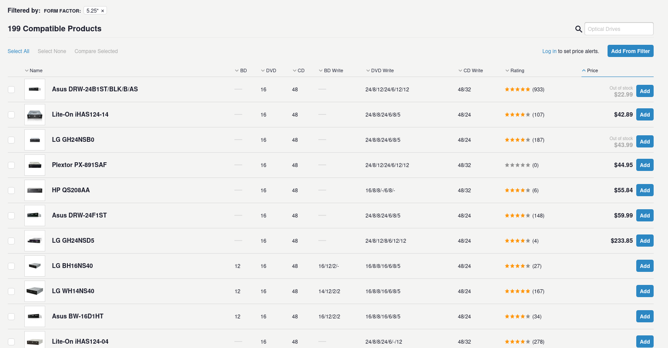668x348 pixels.
Task: Open the LG GH24NSD5 product name
Action: pyautogui.click(x=73, y=241)
